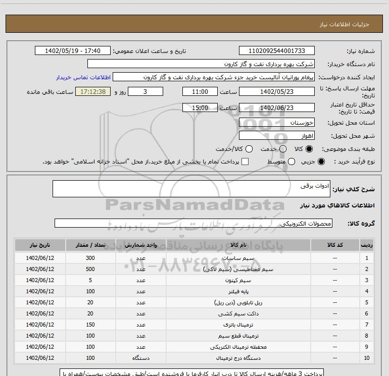Open the اطلاعات تماس خریدار link
Image resolution: width=389 pixels, height=376 pixels.
coord(83,77)
